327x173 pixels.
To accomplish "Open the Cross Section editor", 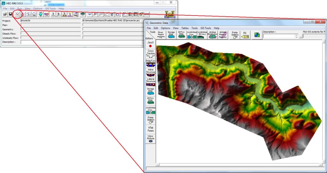I will 150,53.
